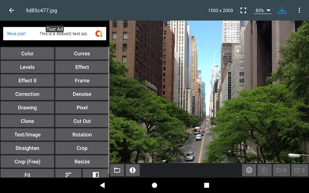Image resolution: width=309 pixels, height=193 pixels.
Task: Open the Denoise tool
Action: (x=82, y=94)
